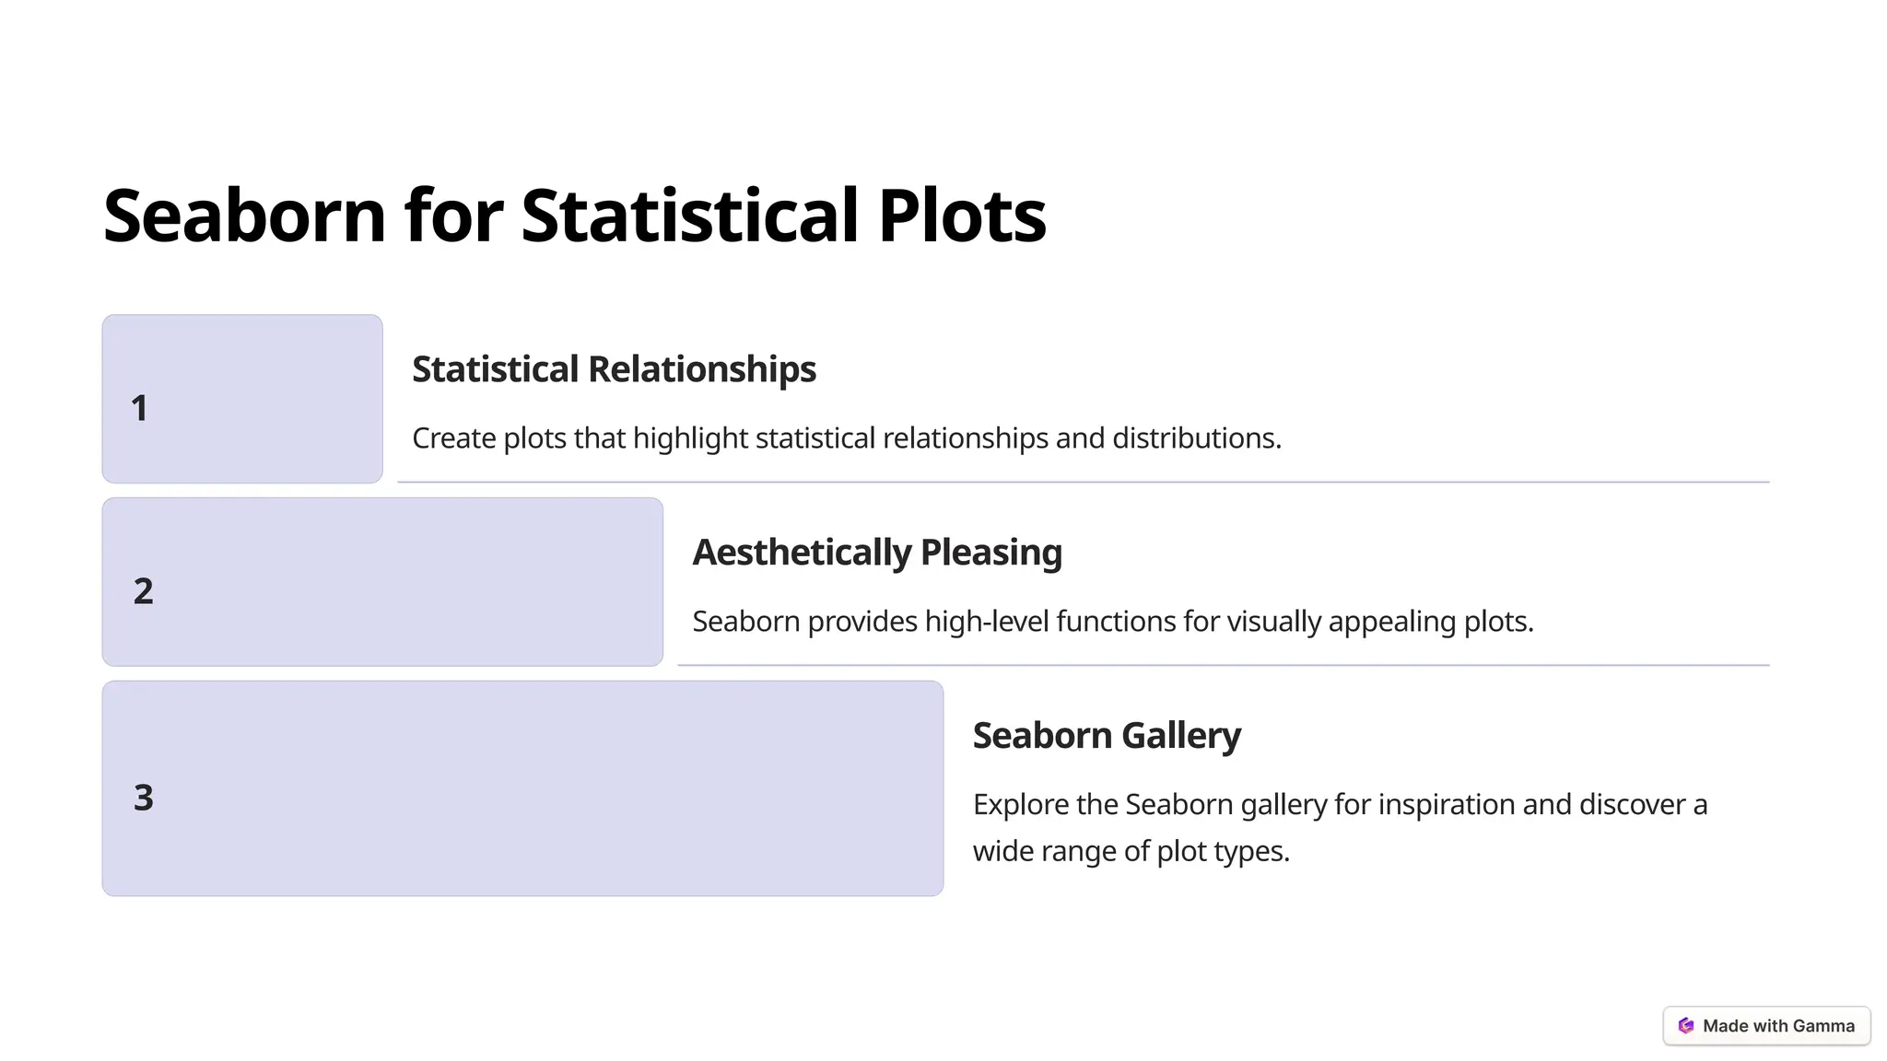Click the numeral 3 in the third box
The image size is (1887, 1061).
[x=143, y=798]
